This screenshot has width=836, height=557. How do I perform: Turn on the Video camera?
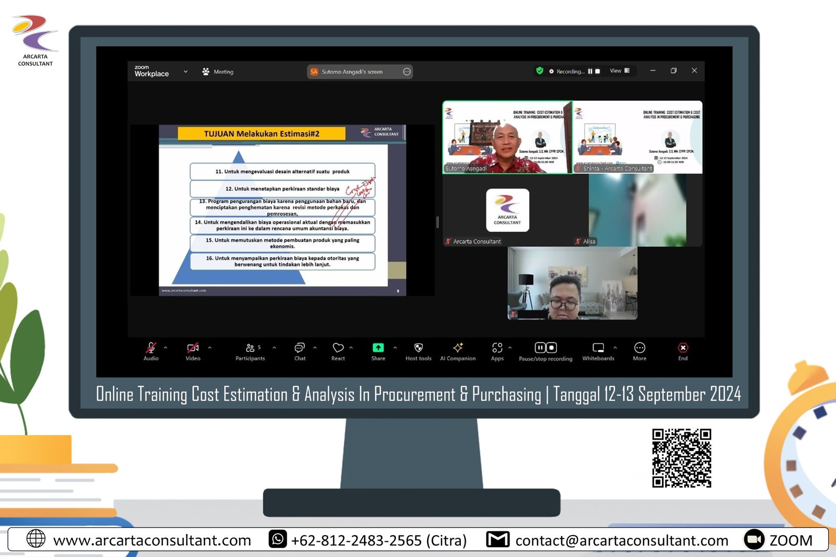193,348
